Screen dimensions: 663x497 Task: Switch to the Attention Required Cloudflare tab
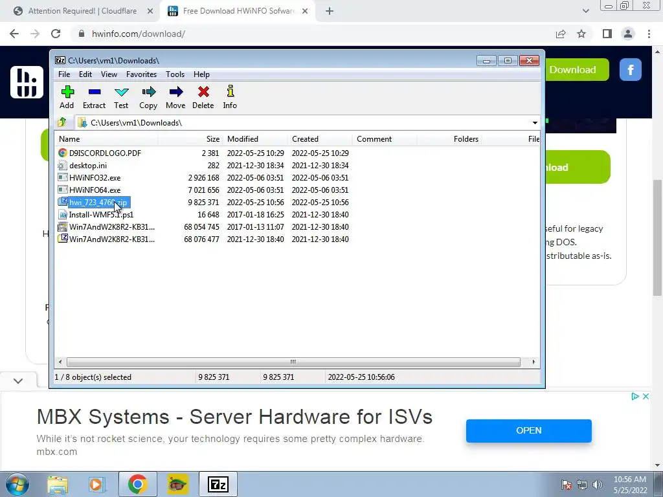coord(82,11)
